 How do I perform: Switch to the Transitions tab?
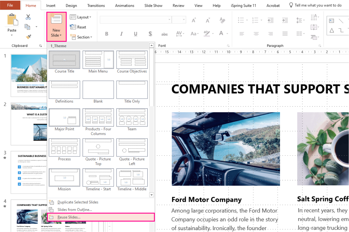click(x=96, y=6)
